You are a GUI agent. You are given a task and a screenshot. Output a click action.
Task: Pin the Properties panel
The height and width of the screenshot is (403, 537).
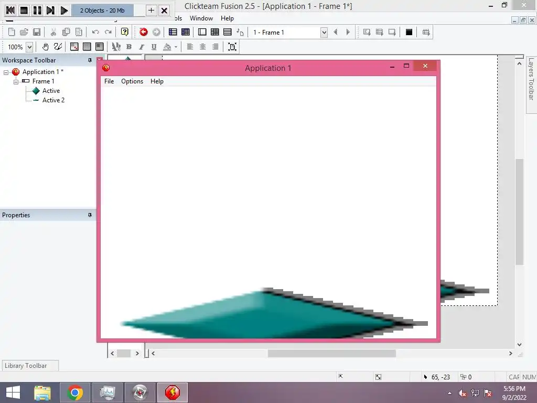[90, 215]
